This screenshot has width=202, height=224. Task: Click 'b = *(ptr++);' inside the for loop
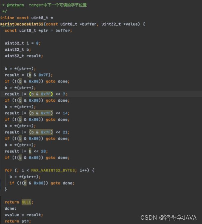(x=25, y=177)
